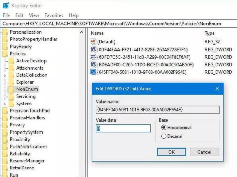The height and width of the screenshot is (177, 237).
Task: Click the System folder icon
Action: (11, 104)
